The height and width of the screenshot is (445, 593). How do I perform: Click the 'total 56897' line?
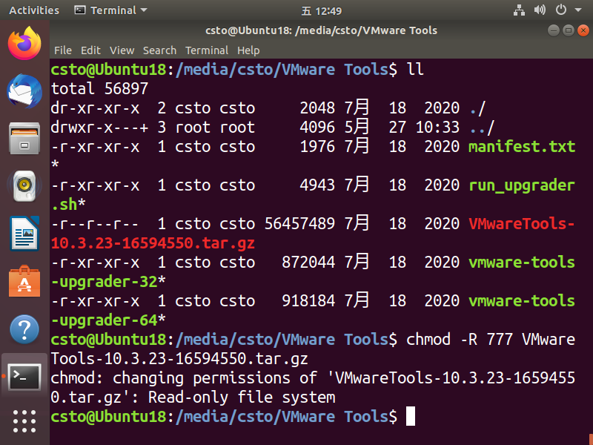pos(99,88)
